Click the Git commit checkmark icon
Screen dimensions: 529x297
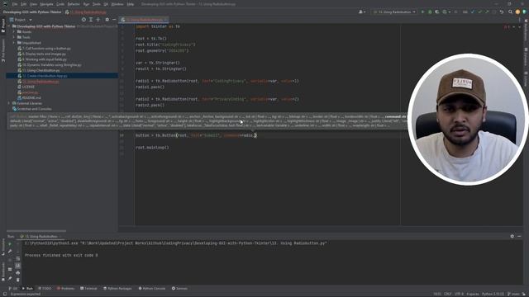(x=479, y=12)
